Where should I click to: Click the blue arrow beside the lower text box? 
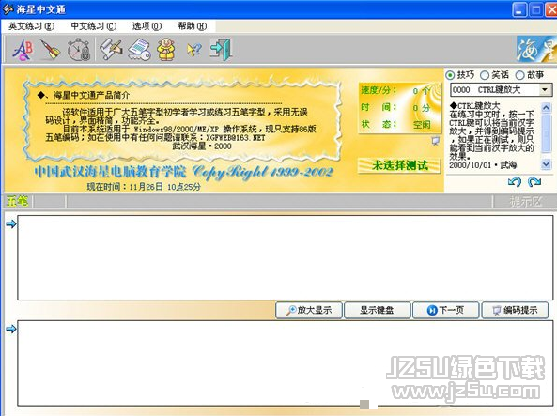[x=11, y=329]
